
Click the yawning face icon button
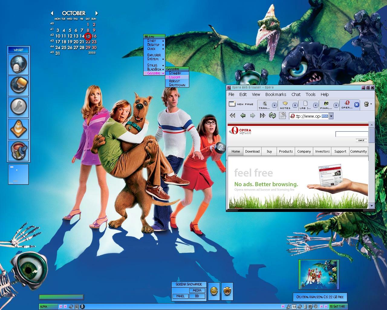227,291
